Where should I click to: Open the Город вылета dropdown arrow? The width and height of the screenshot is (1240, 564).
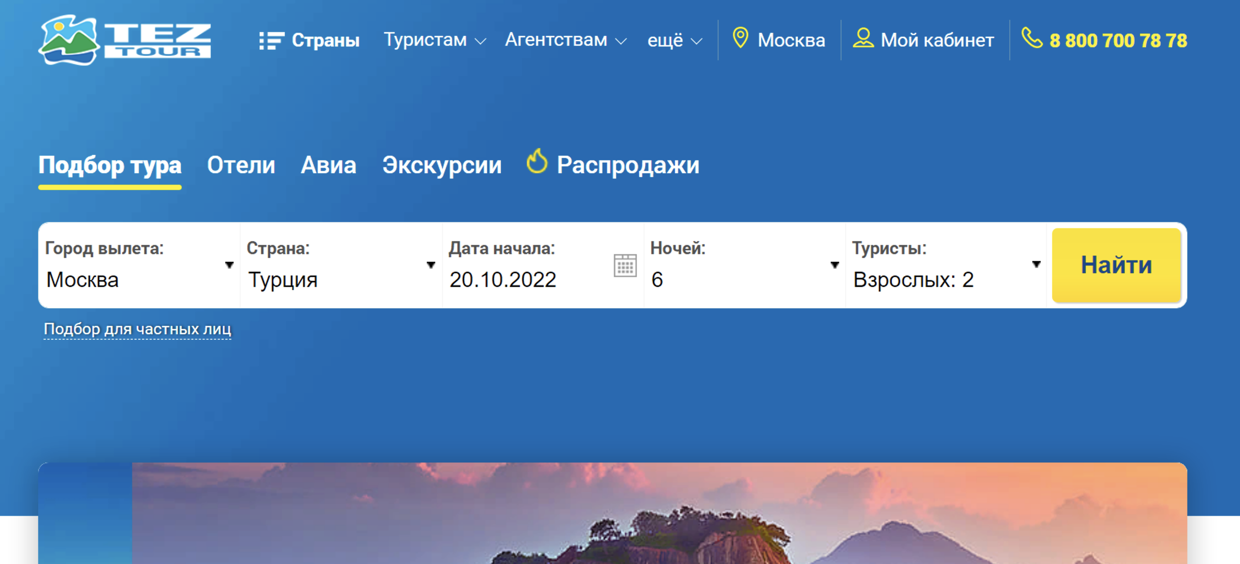229,265
